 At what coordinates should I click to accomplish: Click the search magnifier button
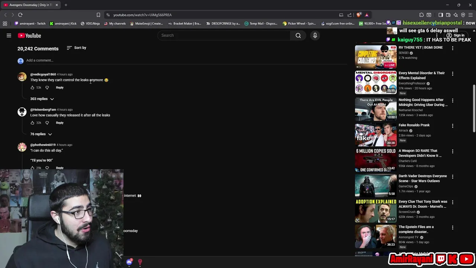click(298, 35)
